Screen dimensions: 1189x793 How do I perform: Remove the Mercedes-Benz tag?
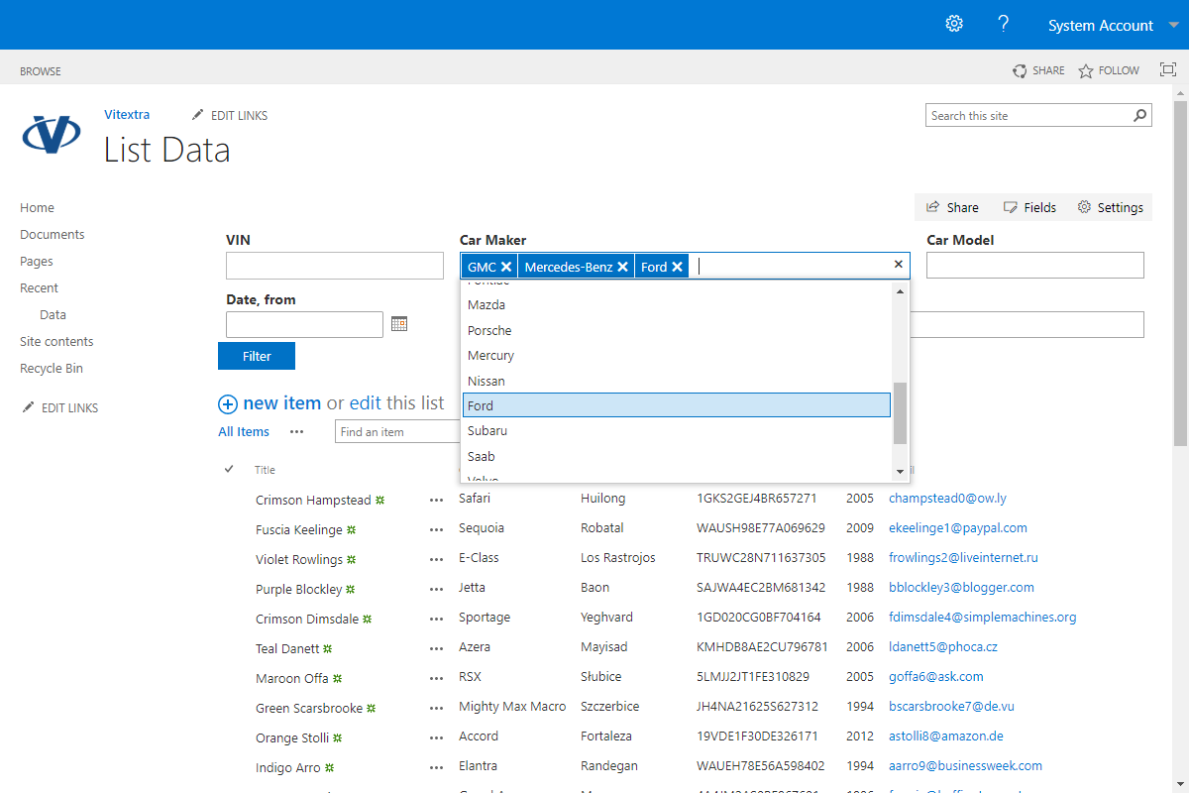pyautogui.click(x=622, y=267)
